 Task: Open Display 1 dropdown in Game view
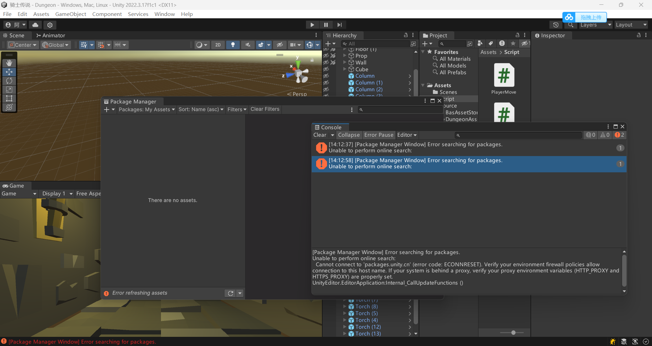coord(57,194)
